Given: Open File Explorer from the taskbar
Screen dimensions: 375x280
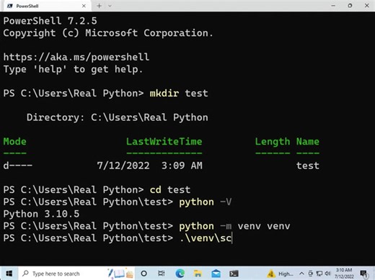Looking at the screenshot, I should click(x=198, y=274).
